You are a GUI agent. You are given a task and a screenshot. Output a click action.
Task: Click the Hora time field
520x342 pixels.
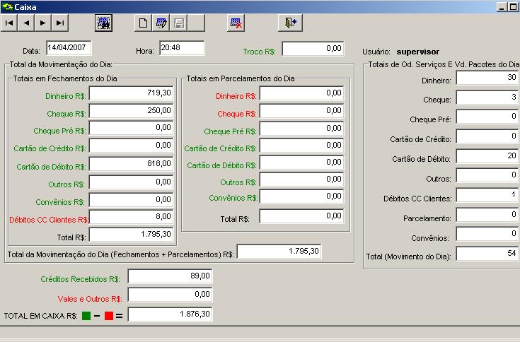point(181,48)
